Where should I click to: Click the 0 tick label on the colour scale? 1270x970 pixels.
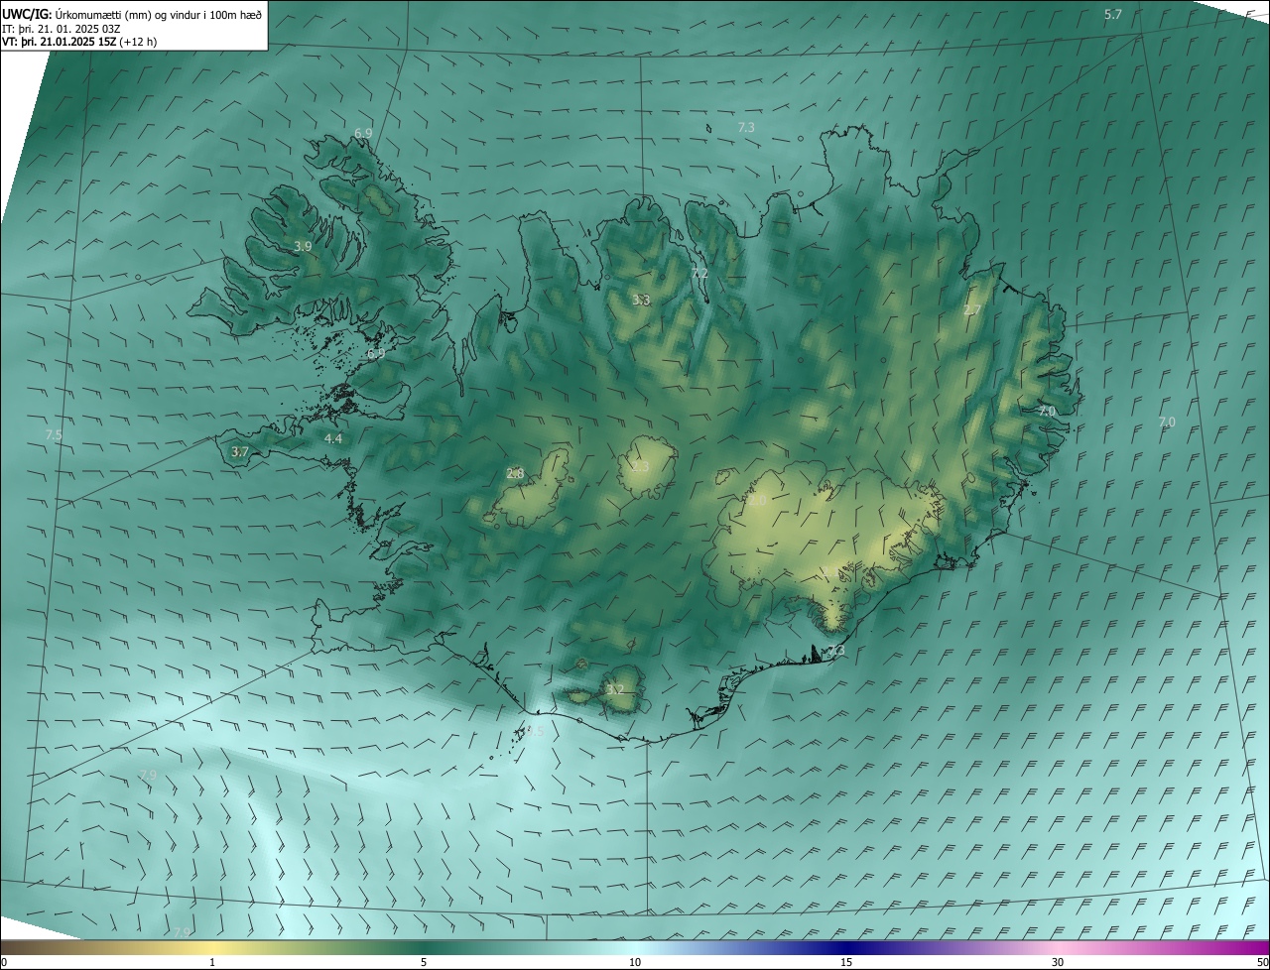(x=4, y=962)
